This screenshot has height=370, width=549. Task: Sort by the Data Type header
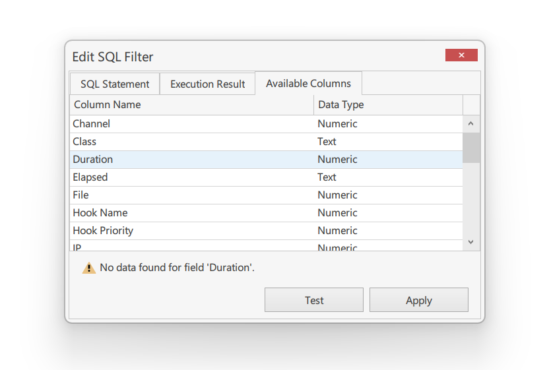coord(388,105)
